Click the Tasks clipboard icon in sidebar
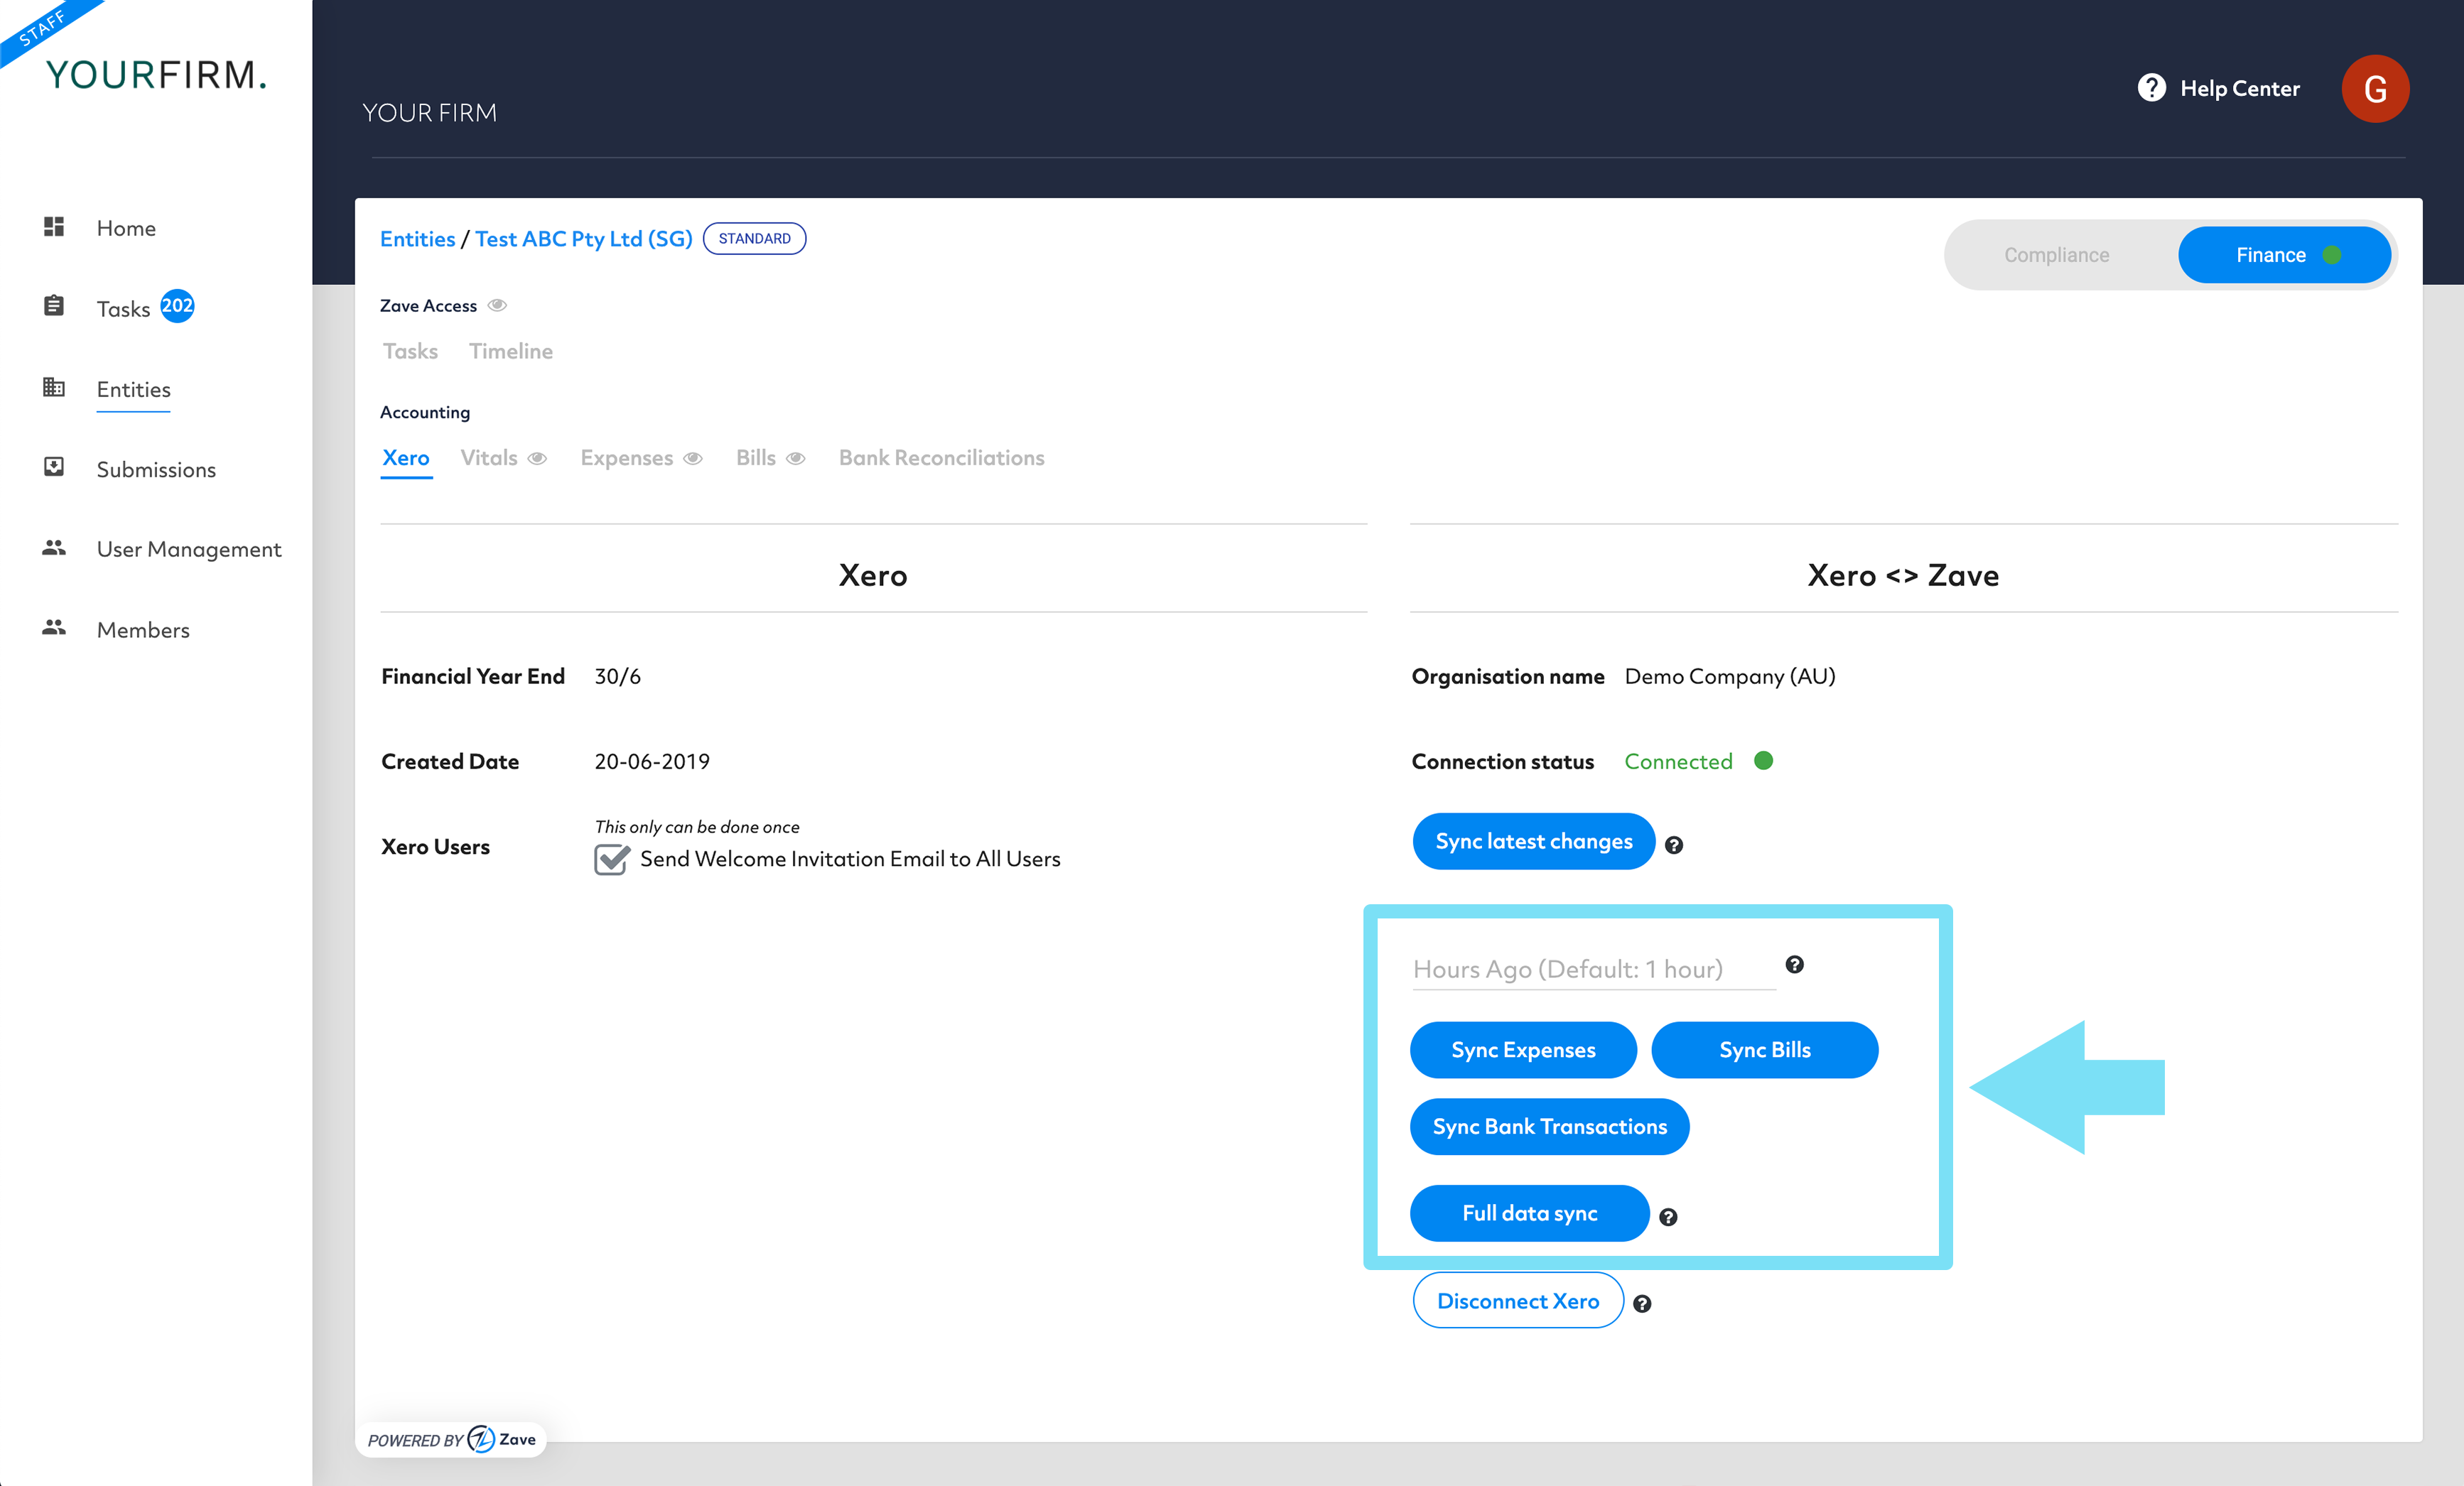The height and width of the screenshot is (1486, 2464). pyautogui.click(x=54, y=306)
